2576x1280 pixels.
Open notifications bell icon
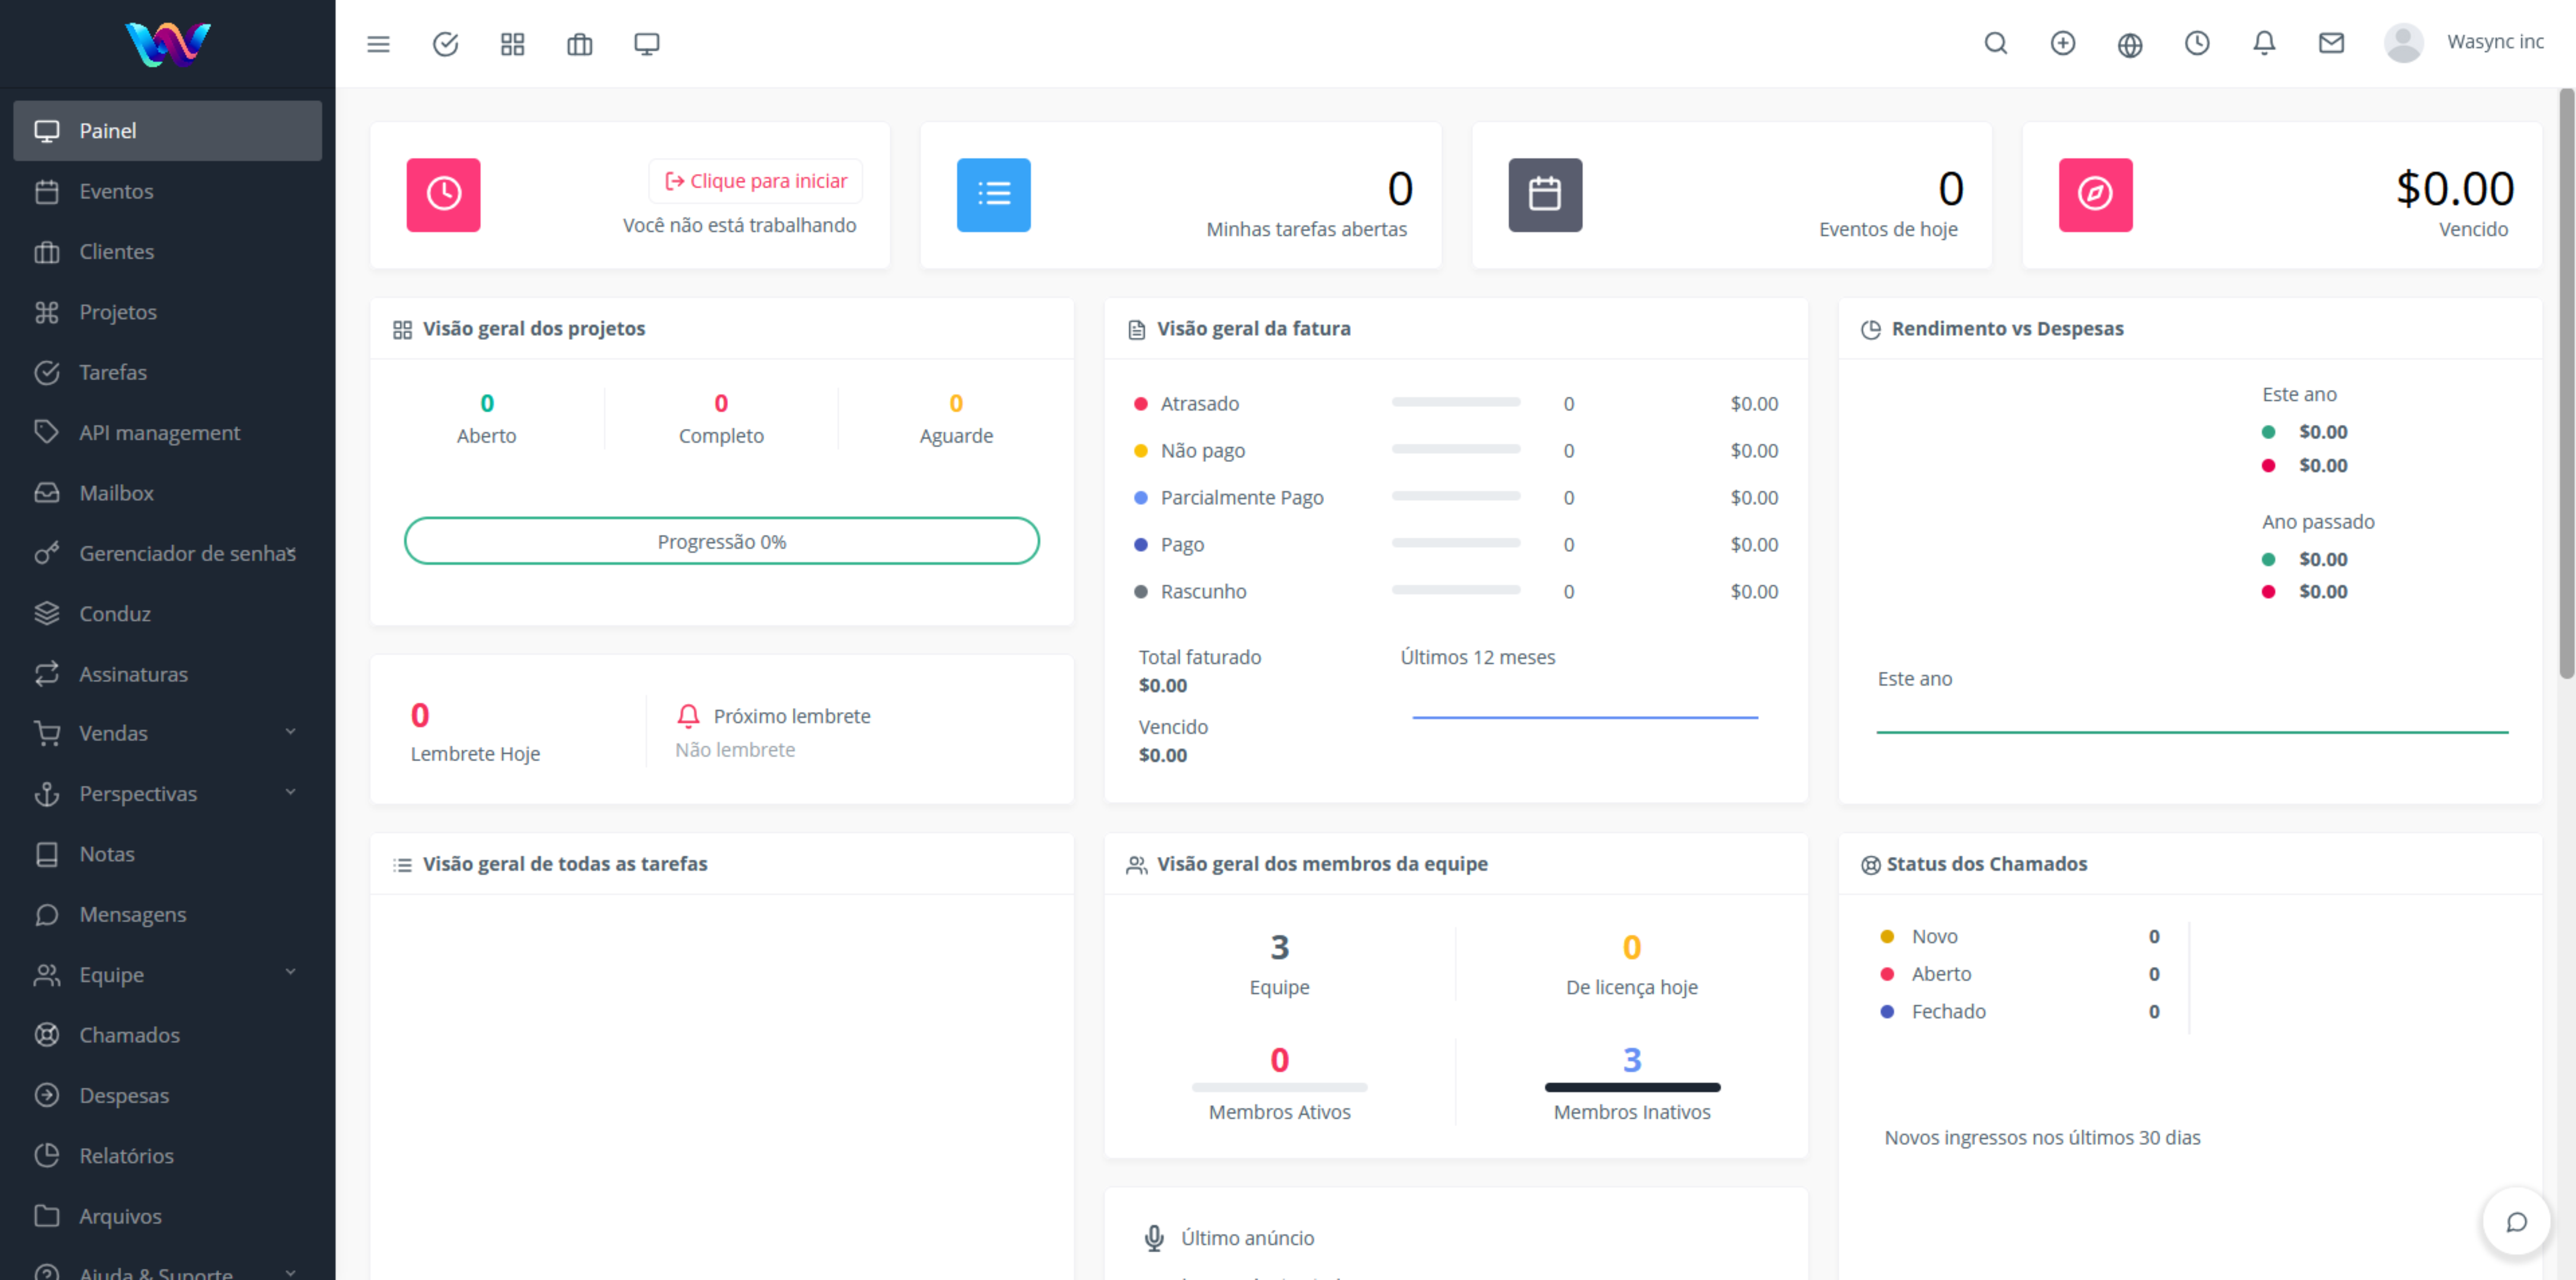pos(2264,43)
